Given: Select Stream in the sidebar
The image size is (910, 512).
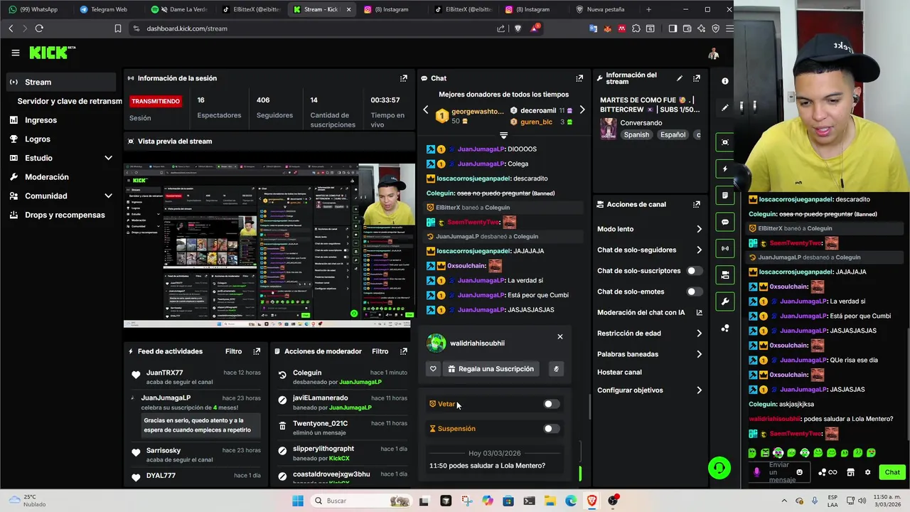Looking at the screenshot, I should pos(60,82).
